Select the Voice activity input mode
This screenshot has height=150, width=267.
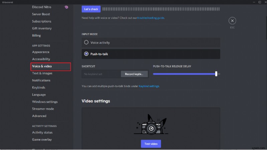(151, 43)
